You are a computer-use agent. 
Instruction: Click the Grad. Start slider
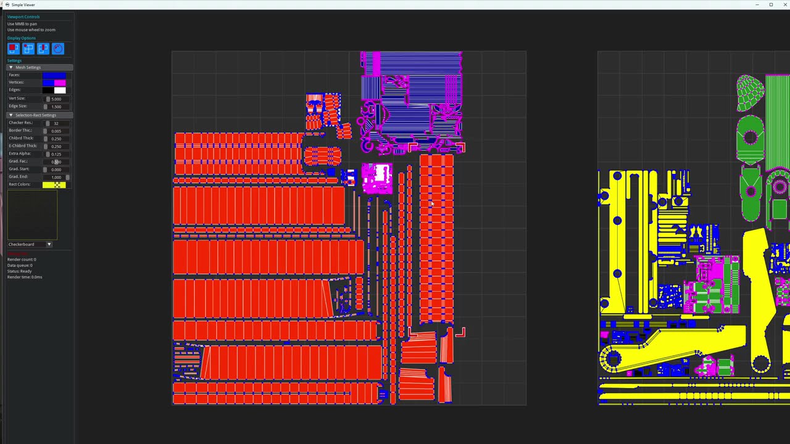pyautogui.click(x=56, y=169)
